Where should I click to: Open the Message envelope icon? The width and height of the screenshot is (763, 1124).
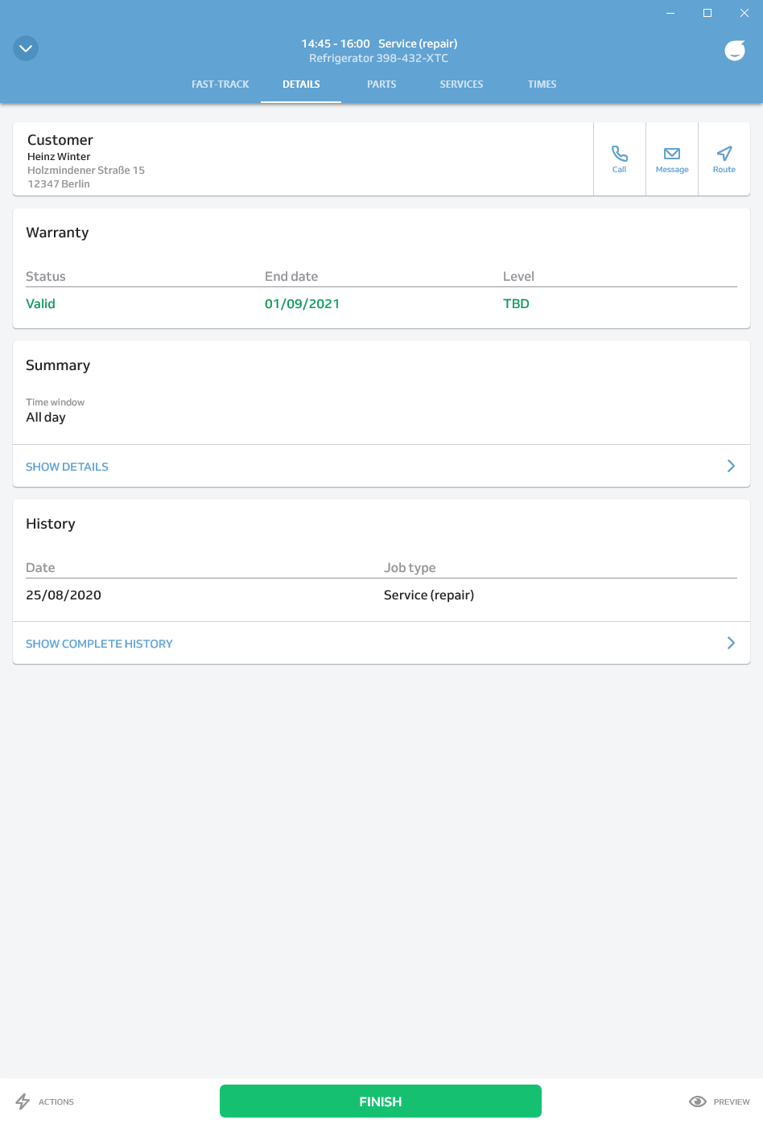[x=672, y=154]
